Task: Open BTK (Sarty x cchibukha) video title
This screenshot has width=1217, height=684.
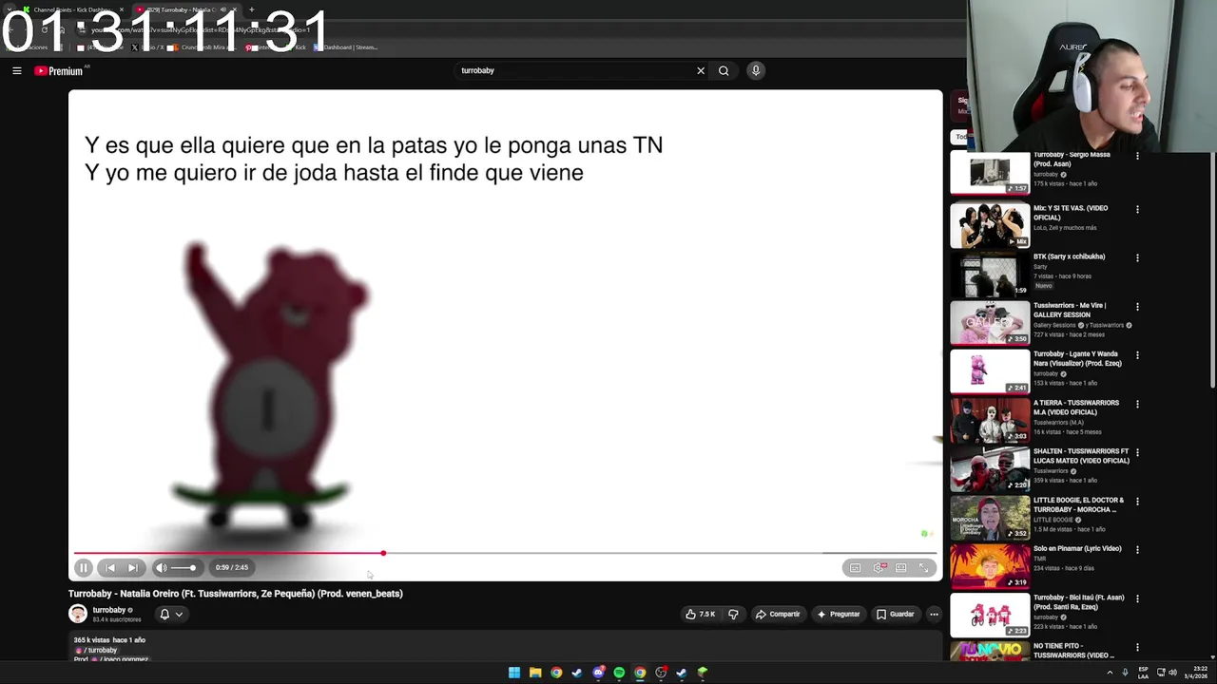Action: 1069,256
